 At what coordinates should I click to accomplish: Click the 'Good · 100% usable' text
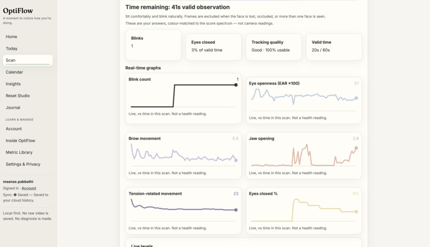(x=270, y=50)
